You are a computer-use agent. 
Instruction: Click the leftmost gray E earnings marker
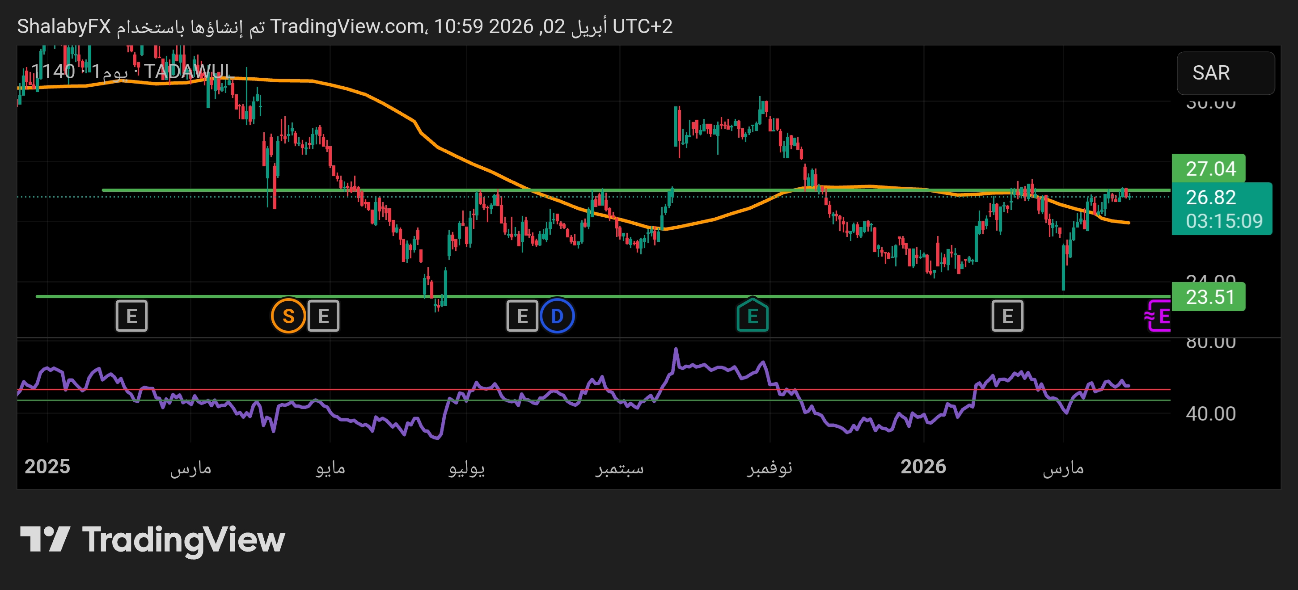coord(131,316)
